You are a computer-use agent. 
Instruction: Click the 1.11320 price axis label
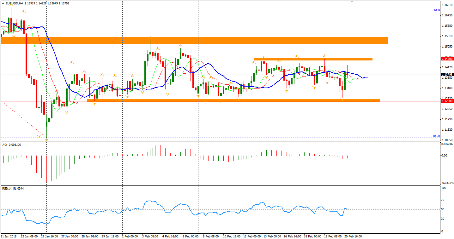click(447, 130)
